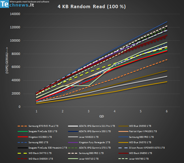Screen dimensions: 184x163
Task: Select ADATA XPG Gammix S11 Pro legend label
Action: [97, 126]
